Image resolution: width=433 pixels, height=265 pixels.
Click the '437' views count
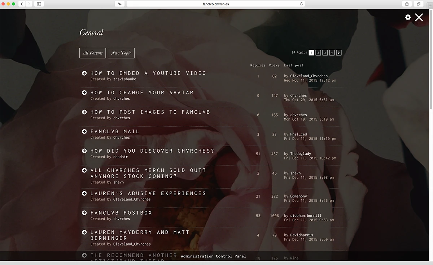point(275,154)
